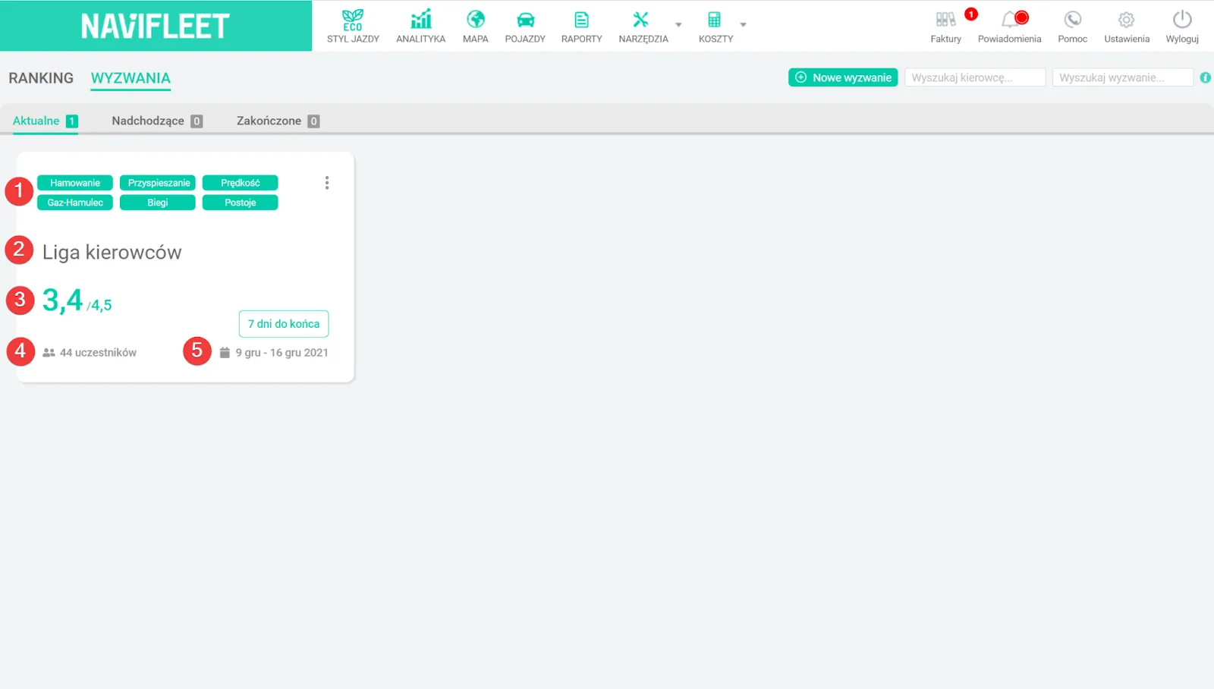Image resolution: width=1214 pixels, height=689 pixels.
Task: Open the Narzędzia tools icon
Action: 641,19
